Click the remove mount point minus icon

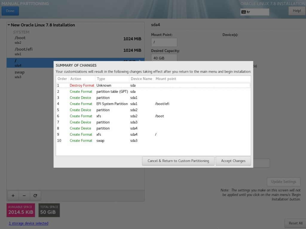click(24, 196)
